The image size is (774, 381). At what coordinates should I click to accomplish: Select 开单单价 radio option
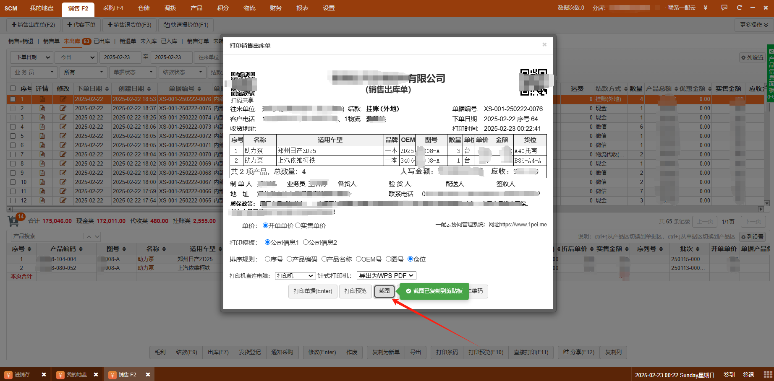(265, 225)
